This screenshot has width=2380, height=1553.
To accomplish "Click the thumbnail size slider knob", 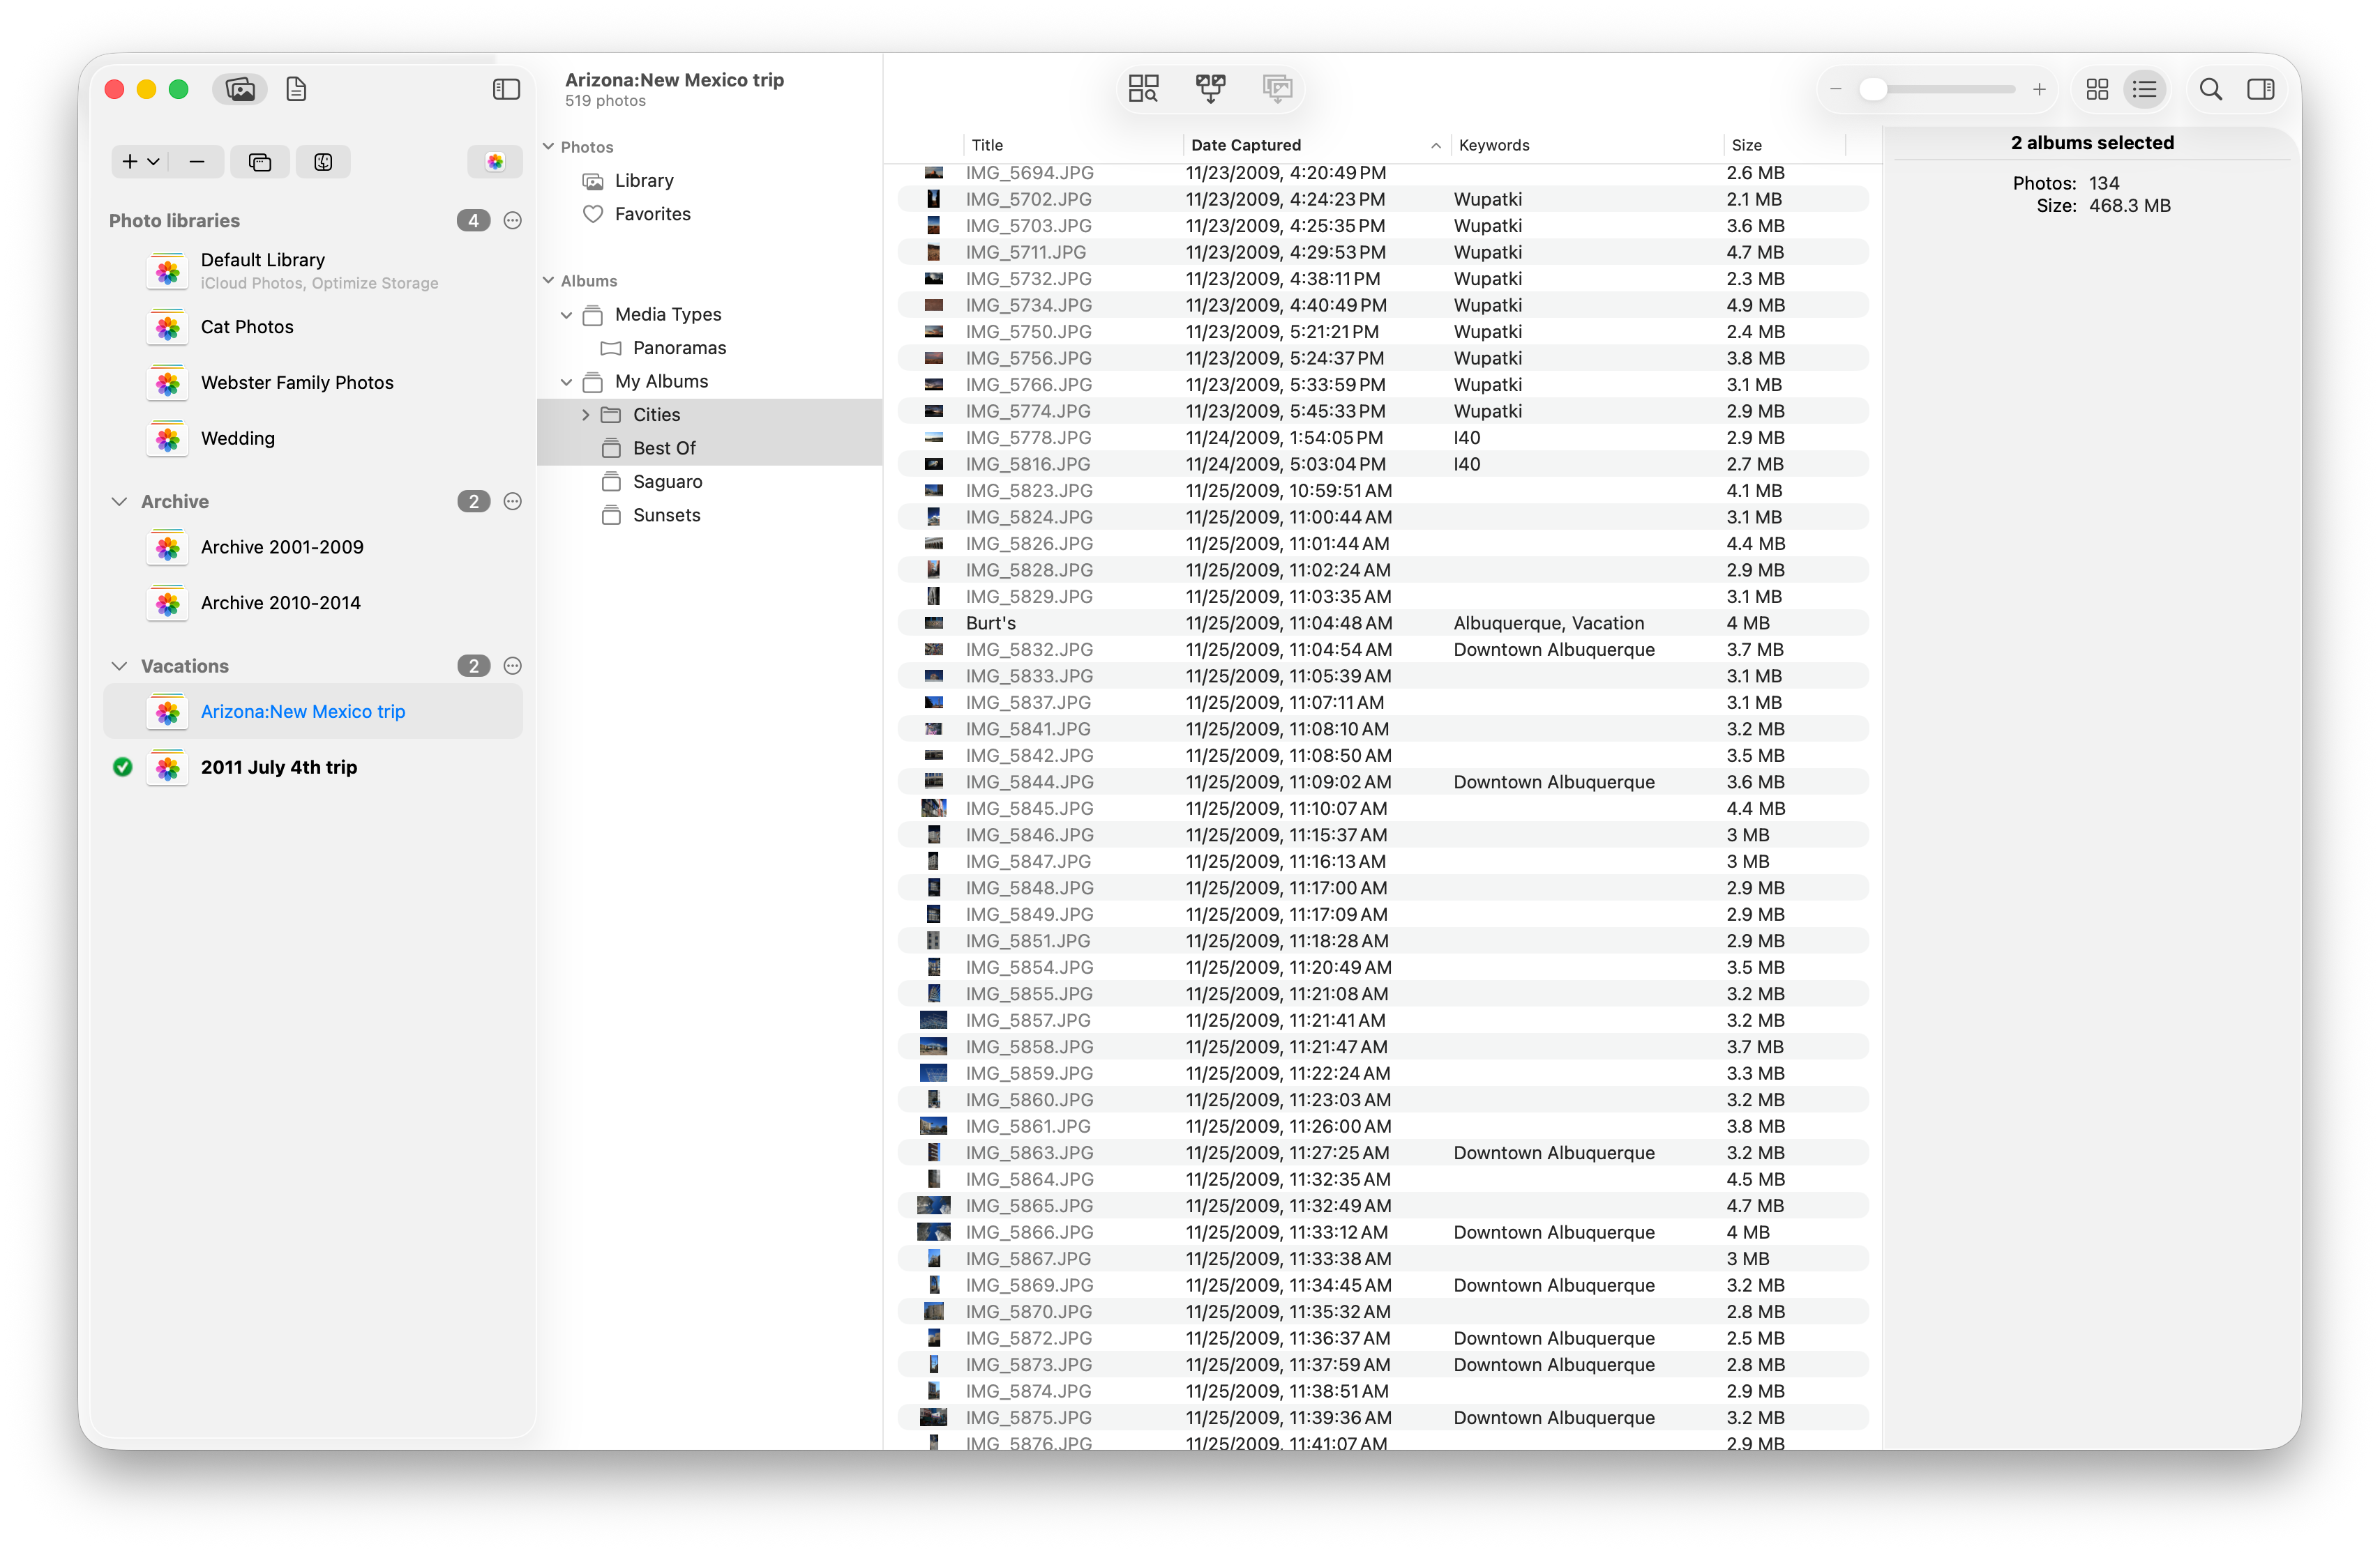I will pyautogui.click(x=1873, y=90).
